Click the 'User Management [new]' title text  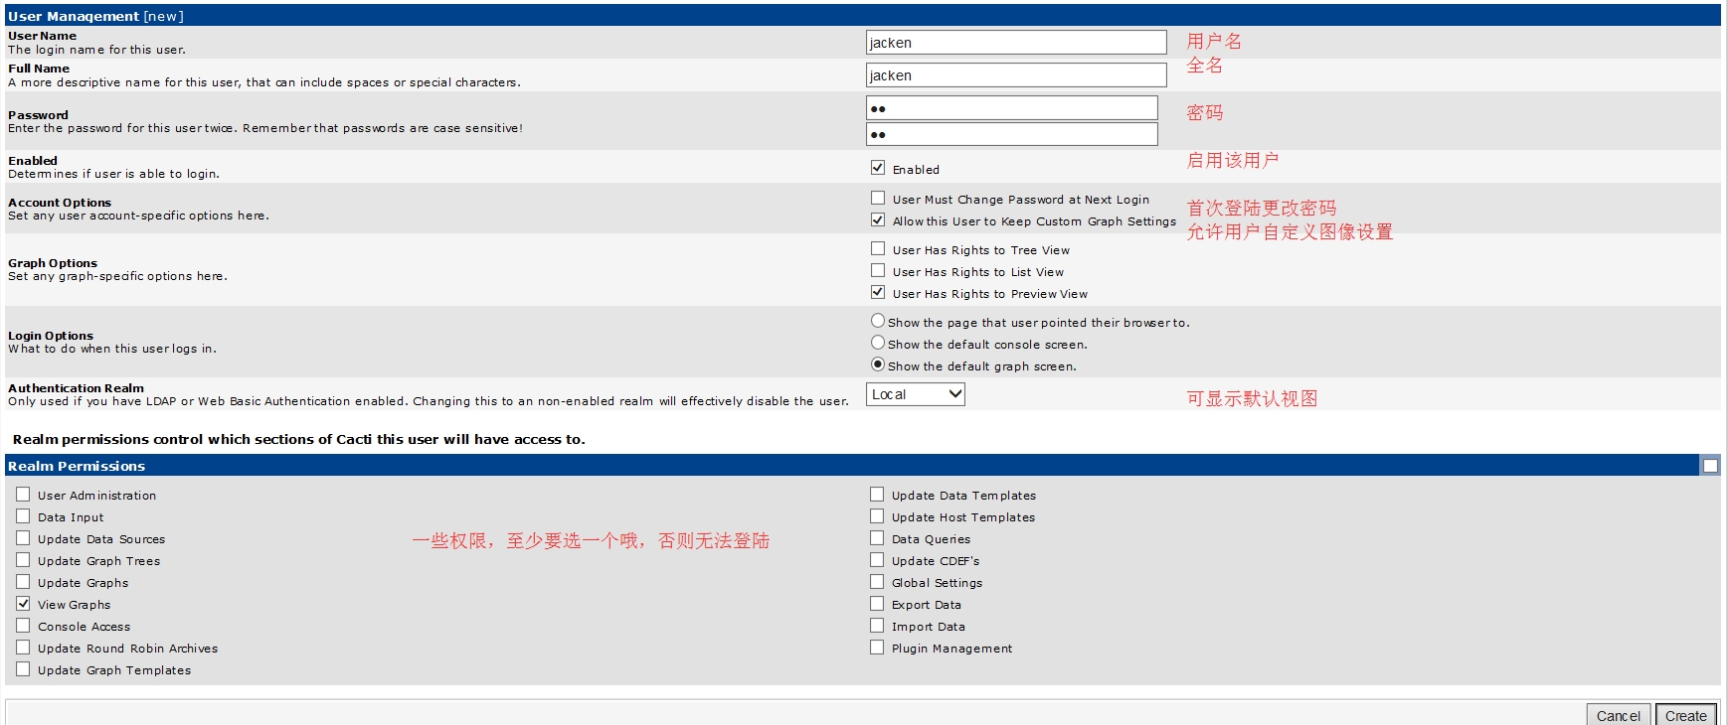coord(95,16)
